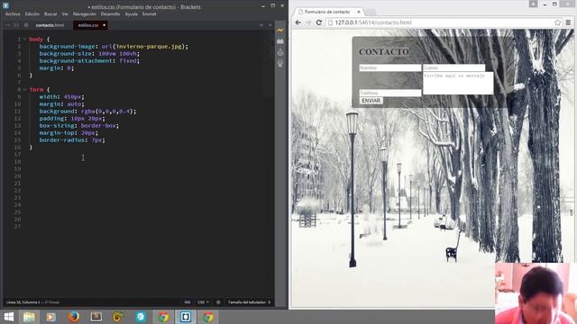Click the Teléfono input field
Image resolution: width=577 pixels, height=324 pixels.
[390, 93]
